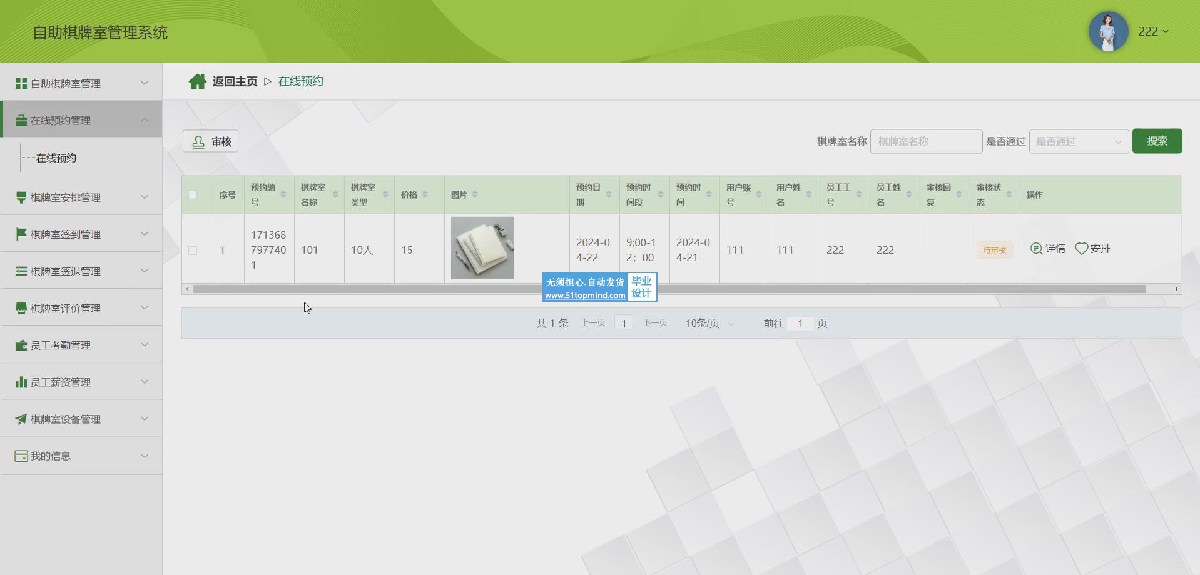The image size is (1200, 575).
Task: Click the flag icon for 棋牌室签到管理
Action: pyautogui.click(x=21, y=234)
